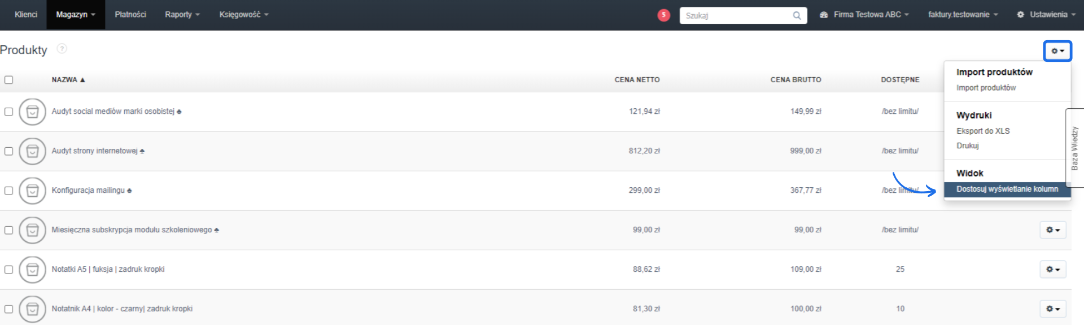The image size is (1084, 327).
Task: Click gross price 149,99 zł
Action: click(x=805, y=112)
